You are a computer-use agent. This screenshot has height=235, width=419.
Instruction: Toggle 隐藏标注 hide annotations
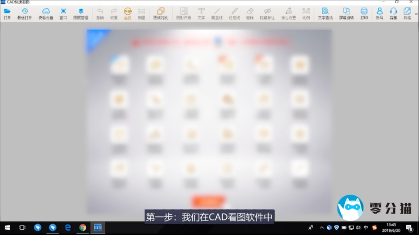[267, 14]
